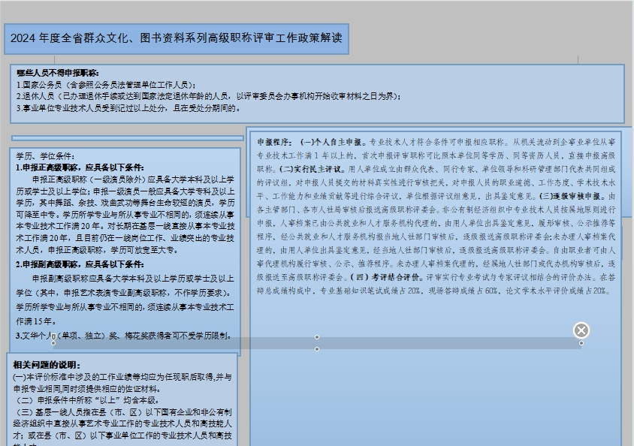Click the left end handle of selected bar

(x=53, y=343)
